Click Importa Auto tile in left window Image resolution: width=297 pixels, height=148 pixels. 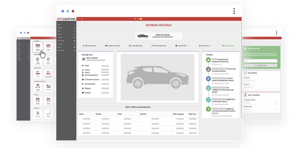[48, 47]
